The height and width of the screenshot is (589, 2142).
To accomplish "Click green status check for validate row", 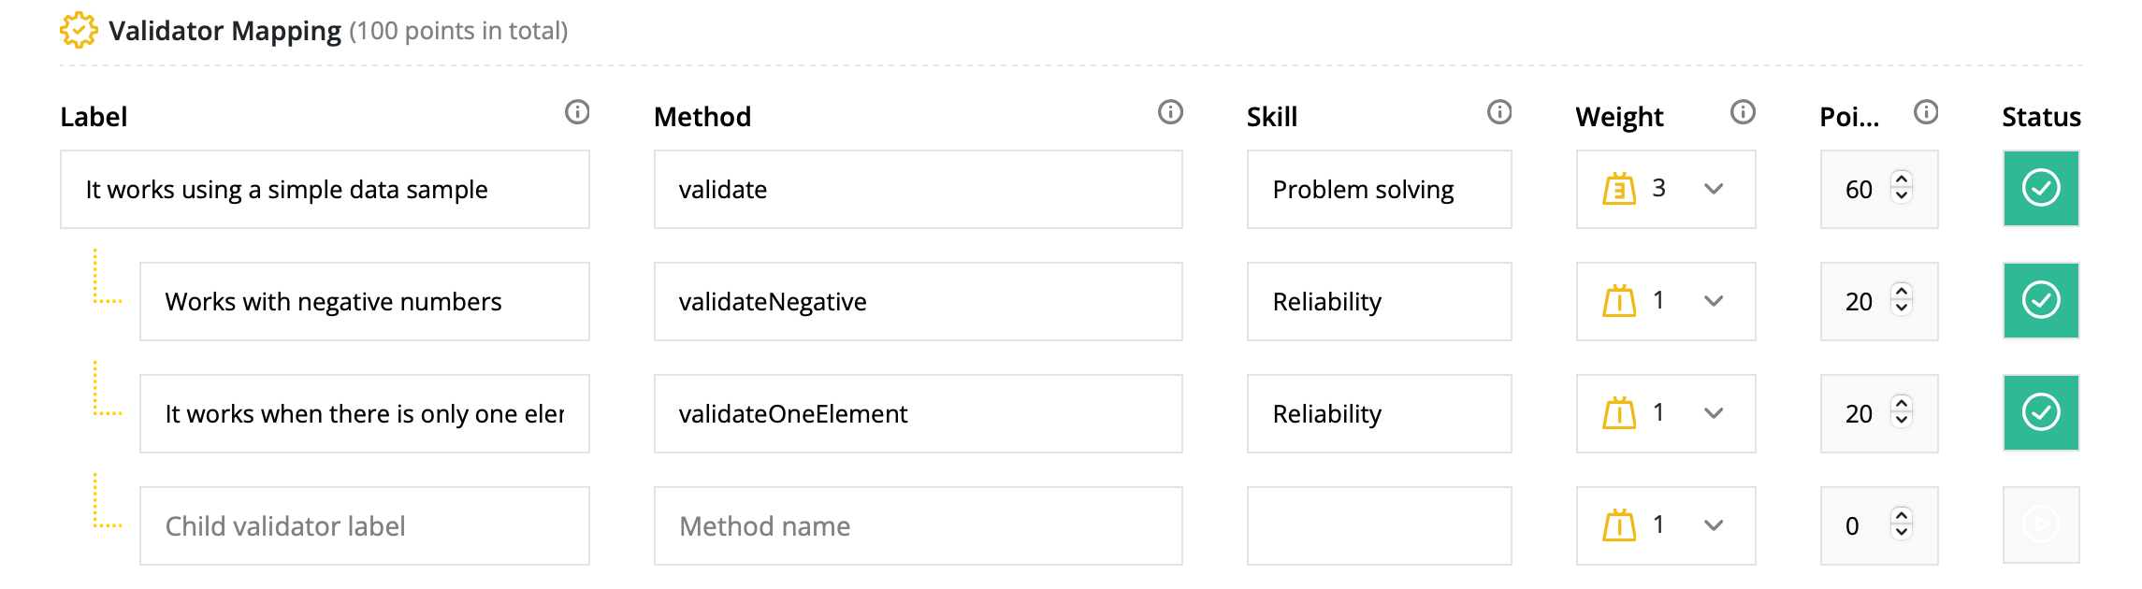I will point(2041,188).
